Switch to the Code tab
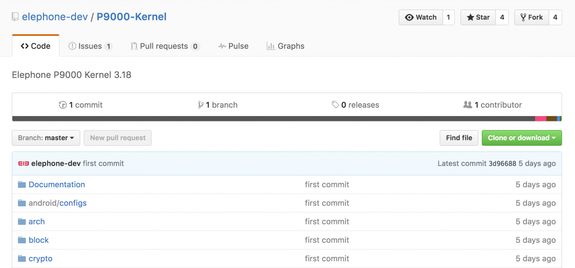This screenshot has width=575, height=268. point(36,46)
